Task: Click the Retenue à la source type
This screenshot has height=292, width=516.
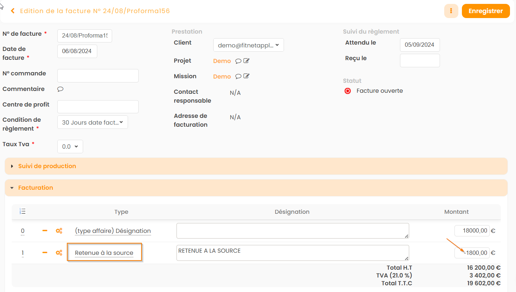Action: point(104,253)
